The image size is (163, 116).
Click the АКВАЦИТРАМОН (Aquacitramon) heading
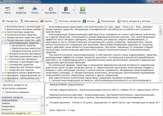tap(67, 84)
